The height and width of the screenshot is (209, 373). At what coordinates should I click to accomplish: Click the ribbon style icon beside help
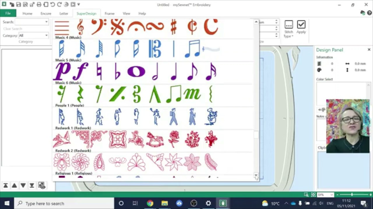point(363,13)
